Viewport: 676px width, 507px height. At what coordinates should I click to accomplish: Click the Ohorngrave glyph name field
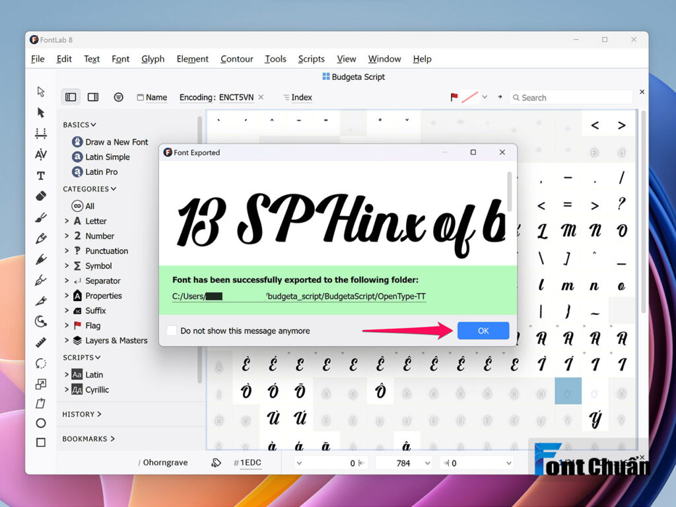165,463
